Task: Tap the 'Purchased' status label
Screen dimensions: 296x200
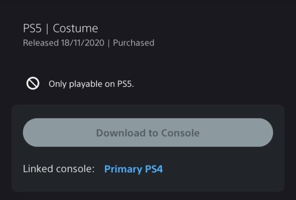Action: coord(134,43)
